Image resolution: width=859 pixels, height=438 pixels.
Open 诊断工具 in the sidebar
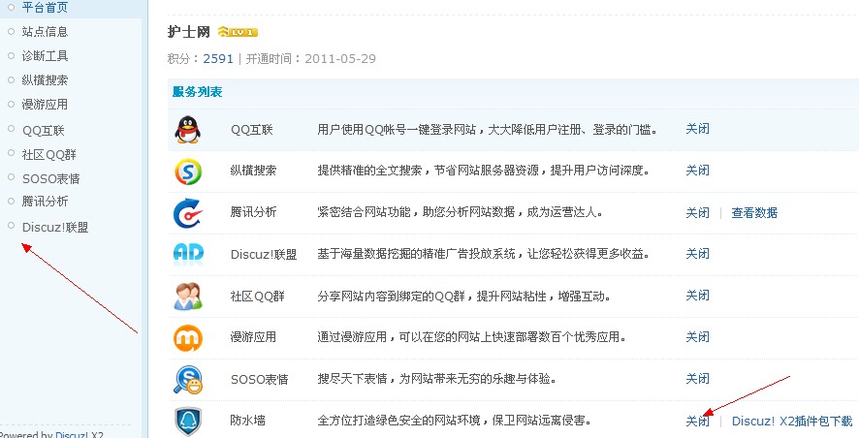pos(45,56)
